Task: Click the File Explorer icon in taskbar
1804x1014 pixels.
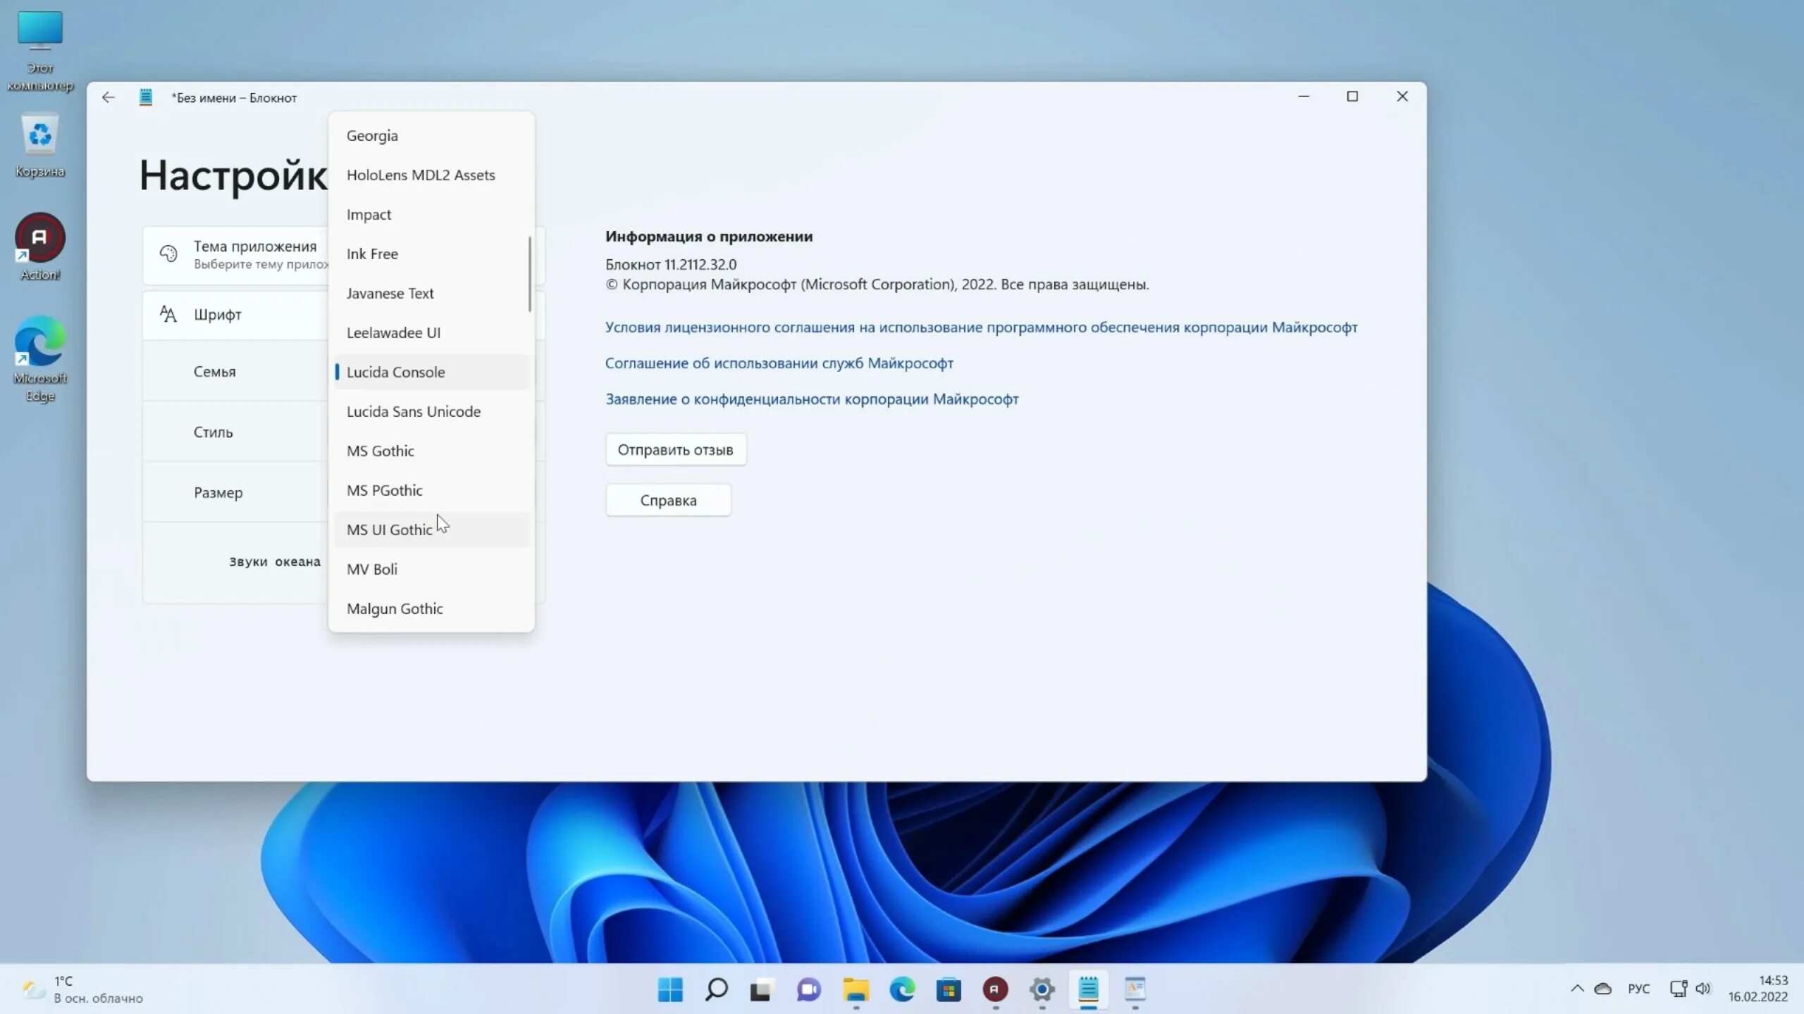Action: tap(855, 989)
